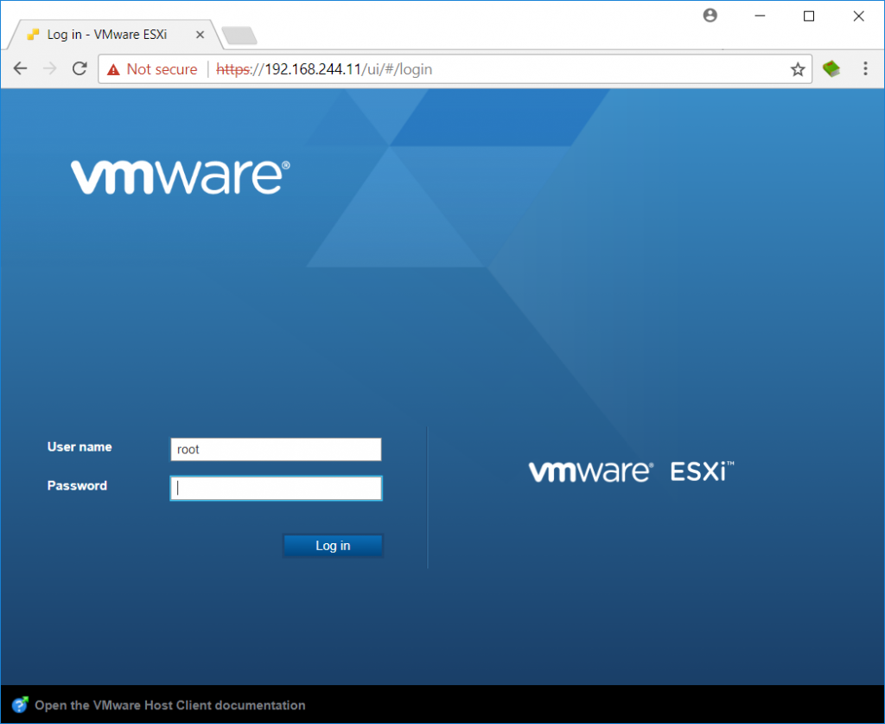The image size is (885, 724).
Task: Click the help icon beside documentation link
Action: tap(20, 705)
